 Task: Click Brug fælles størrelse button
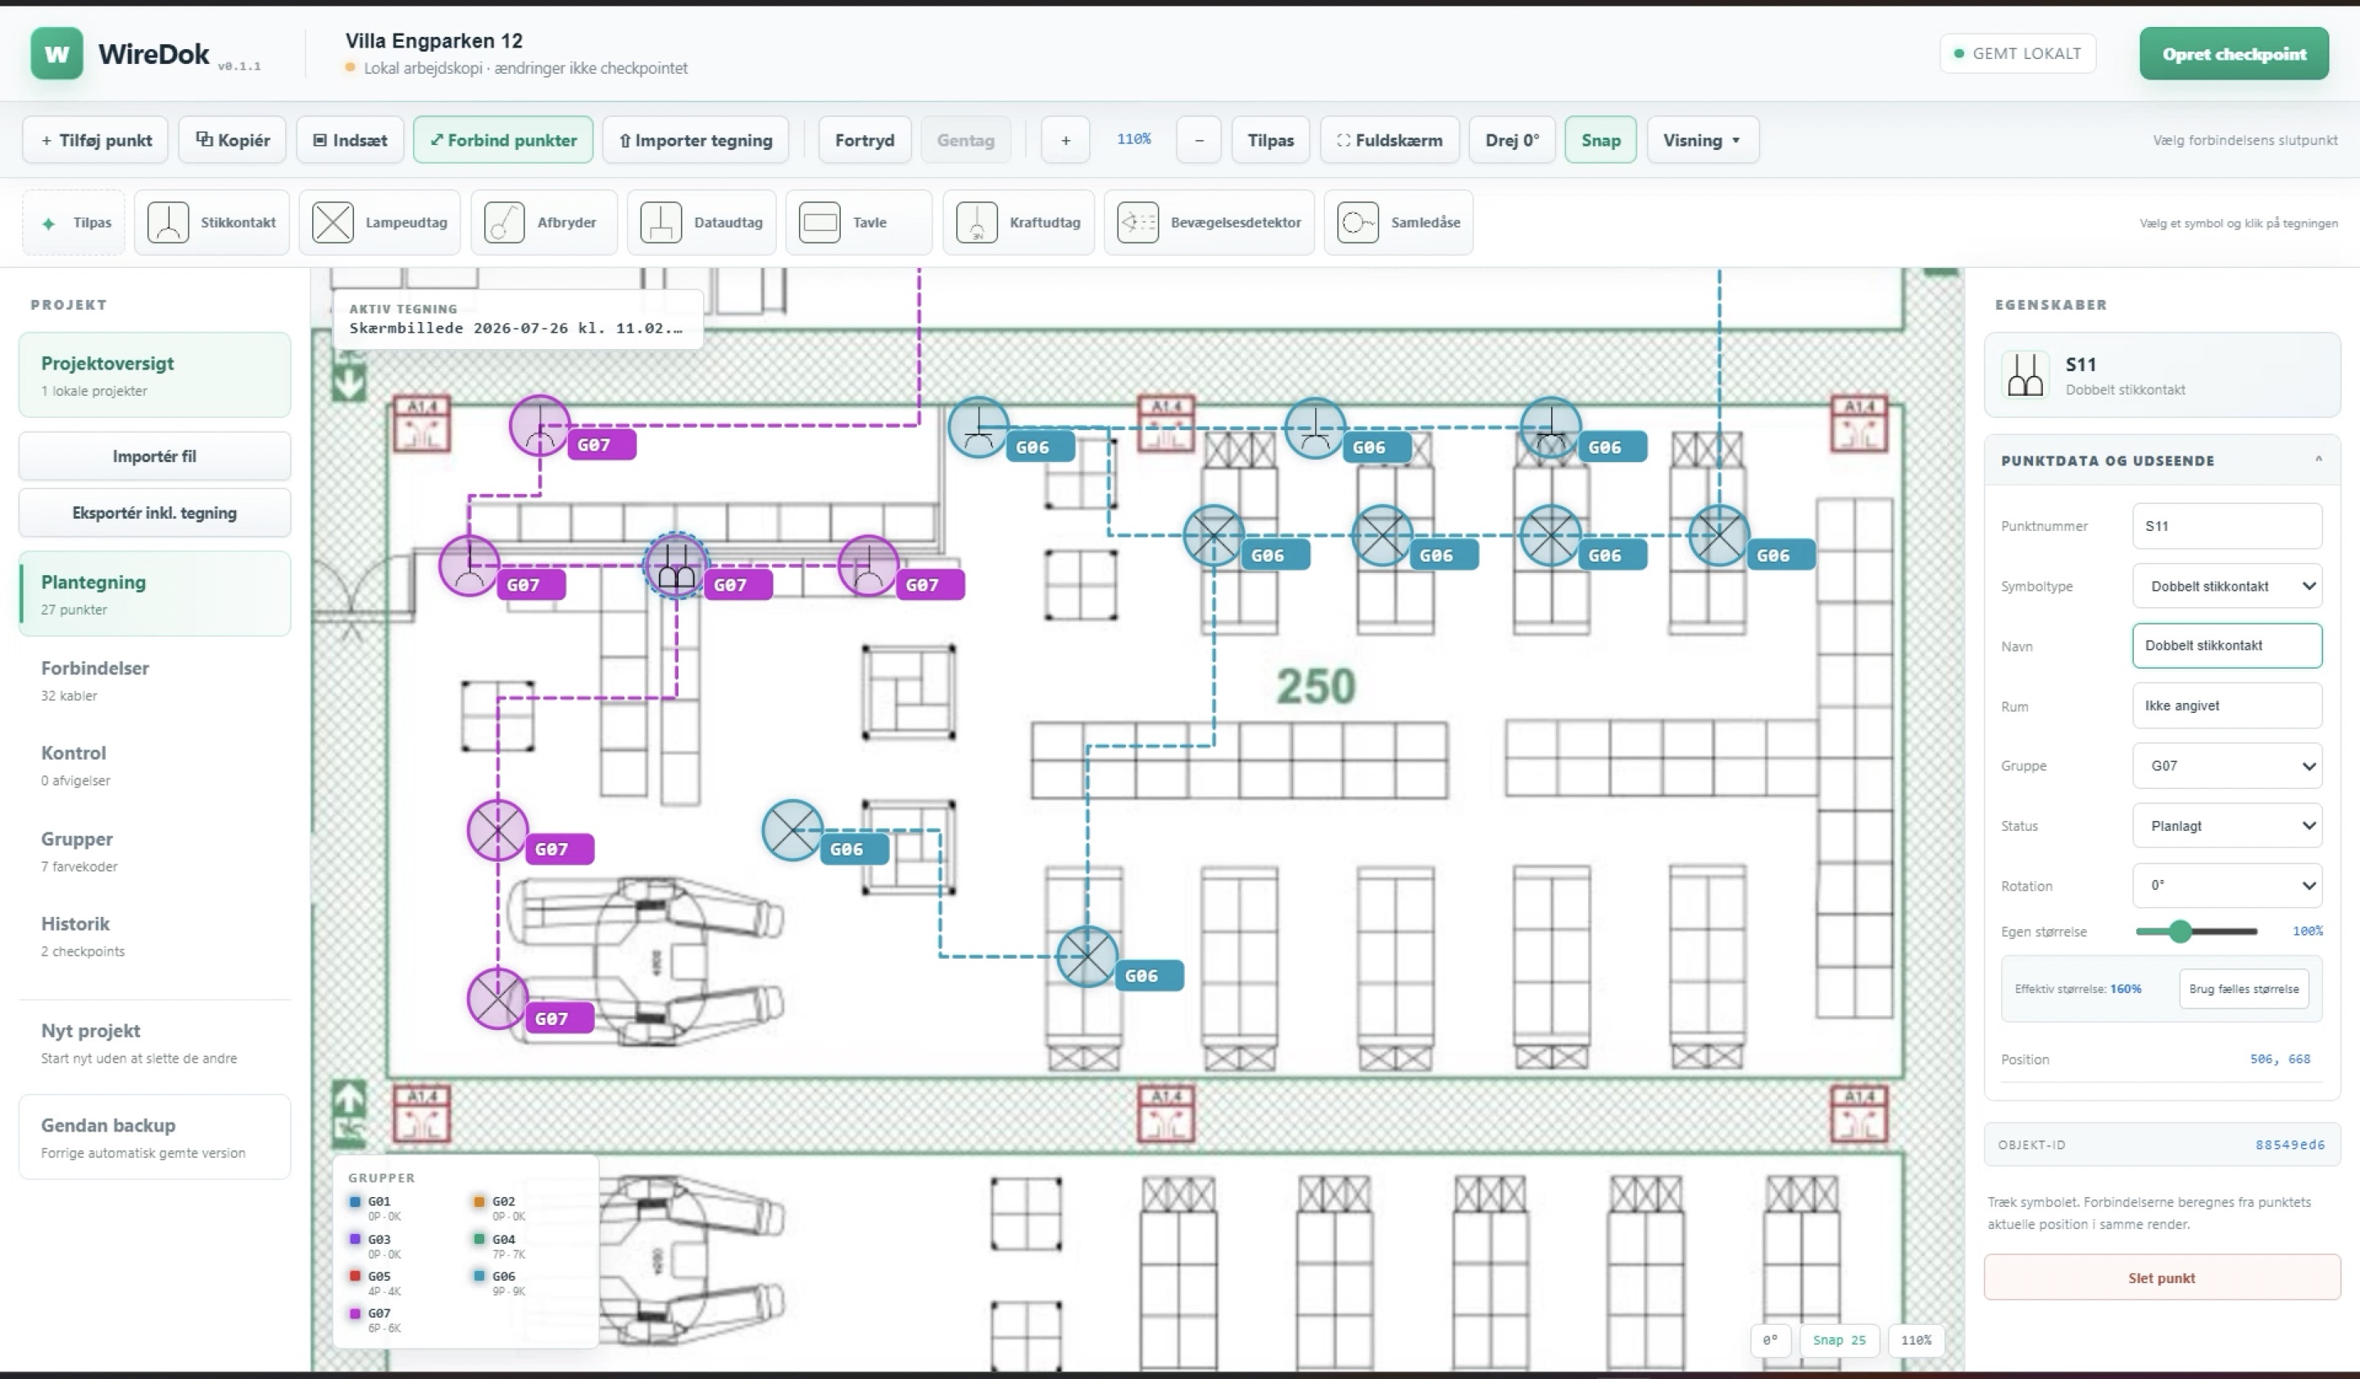point(2244,989)
